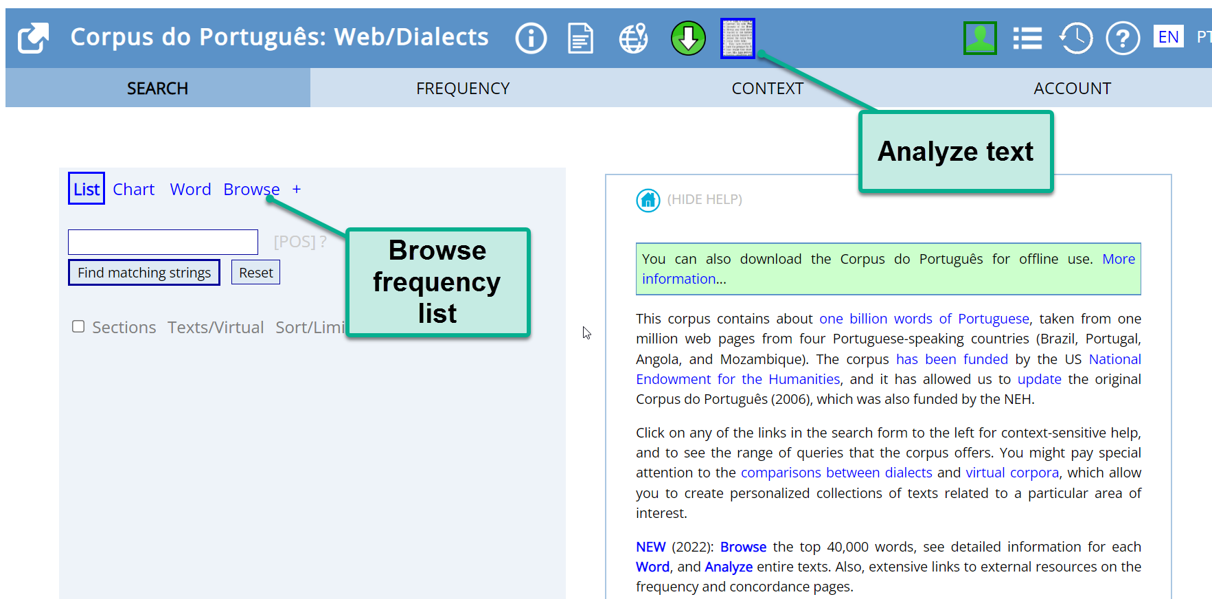Open the Analyze text icon

coord(738,38)
